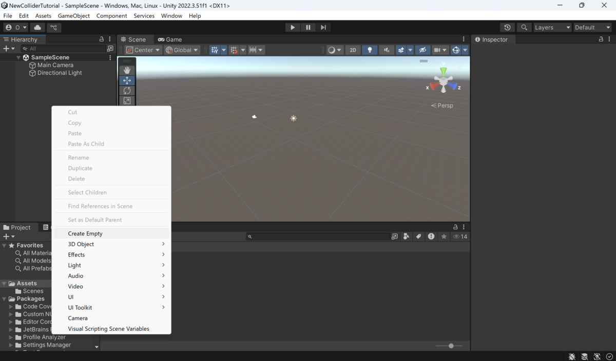Image resolution: width=616 pixels, height=361 pixels.
Task: Open Project search-by-type picker icon
Action: pyautogui.click(x=394, y=236)
